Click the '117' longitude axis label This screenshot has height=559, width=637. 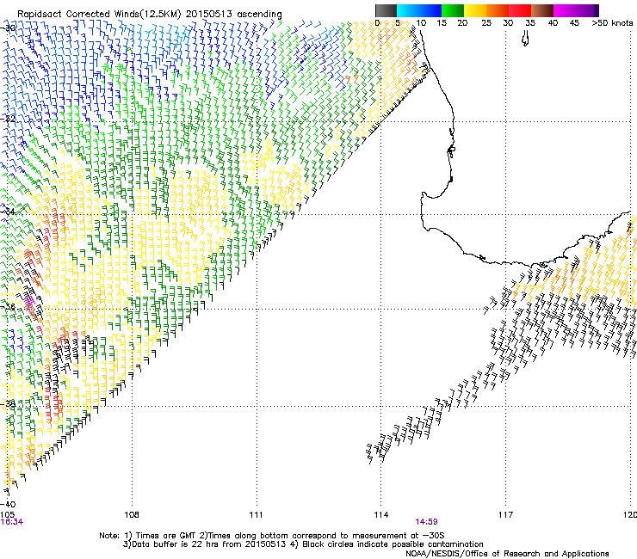[x=506, y=515]
